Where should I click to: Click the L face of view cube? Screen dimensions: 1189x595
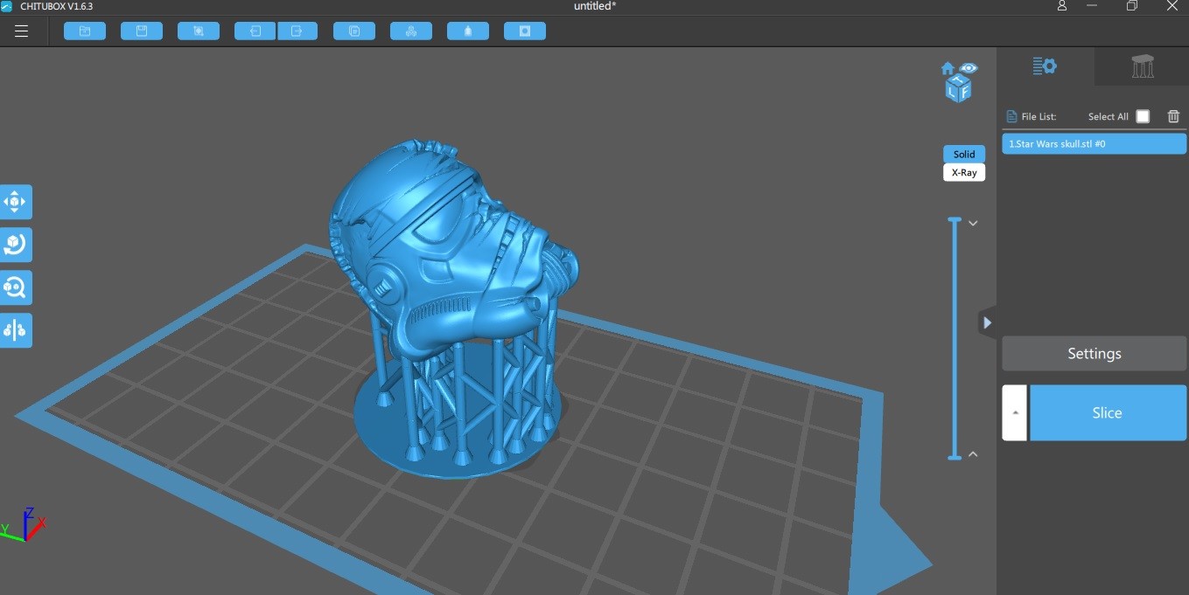click(951, 91)
